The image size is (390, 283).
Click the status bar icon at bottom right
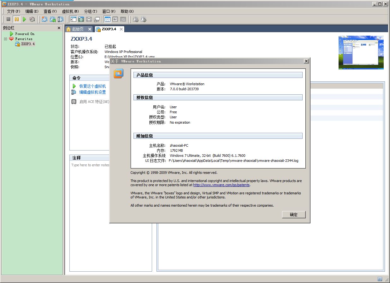coord(380,279)
